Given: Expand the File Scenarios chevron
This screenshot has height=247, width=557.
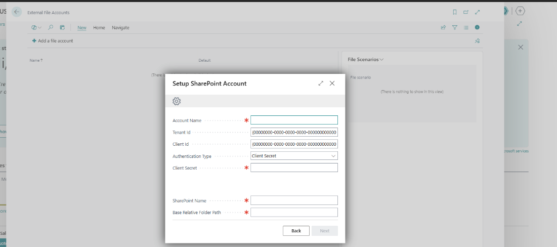Looking at the screenshot, I should [x=381, y=60].
